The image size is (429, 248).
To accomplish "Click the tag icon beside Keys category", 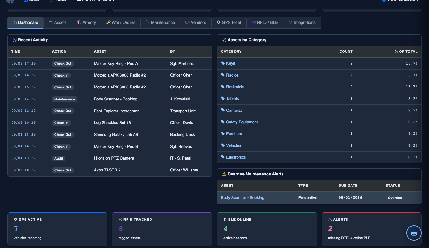I will coord(223,63).
